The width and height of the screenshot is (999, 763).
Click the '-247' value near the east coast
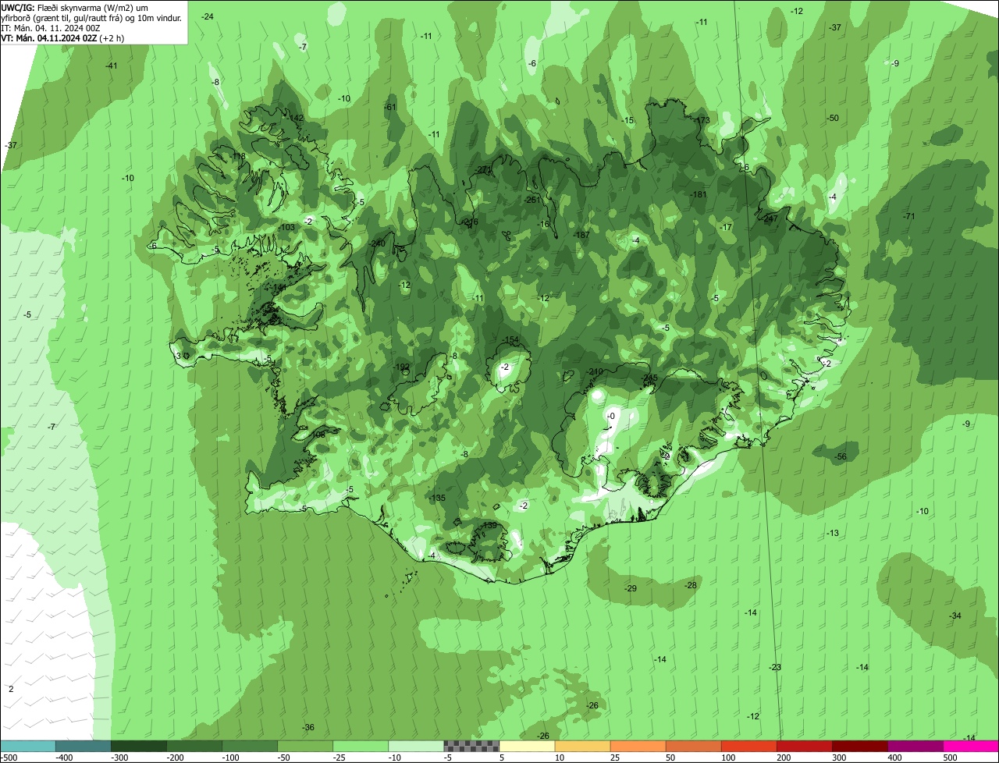(770, 218)
